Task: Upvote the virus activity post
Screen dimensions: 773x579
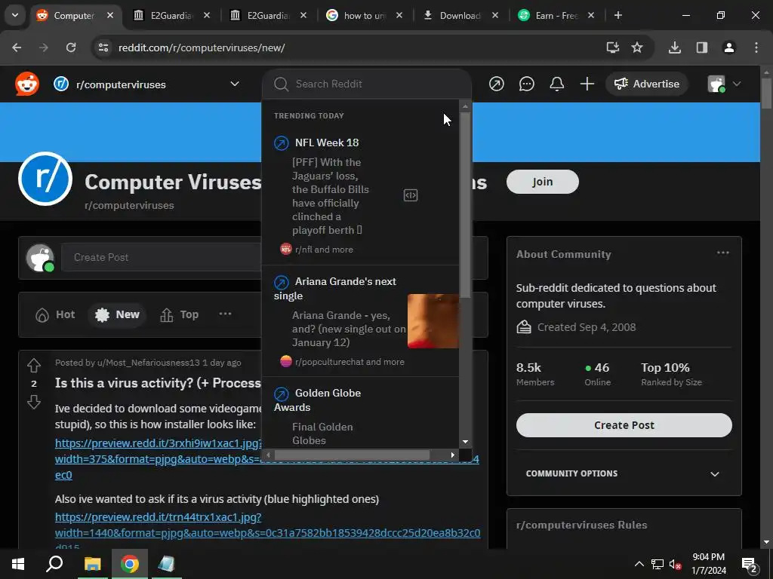Action: coord(34,366)
